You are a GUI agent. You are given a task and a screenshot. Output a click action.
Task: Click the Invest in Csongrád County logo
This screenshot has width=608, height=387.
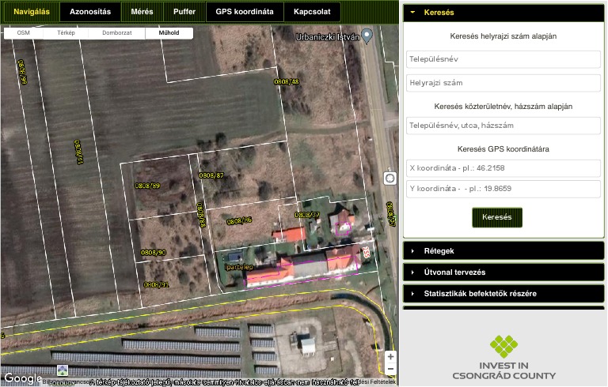(x=503, y=358)
